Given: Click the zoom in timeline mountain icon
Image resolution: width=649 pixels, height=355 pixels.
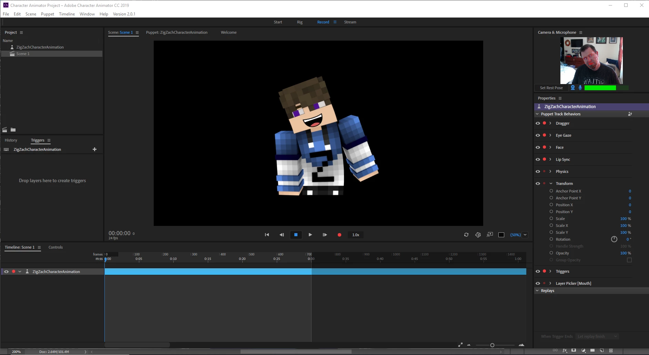Looking at the screenshot, I should [521, 345].
